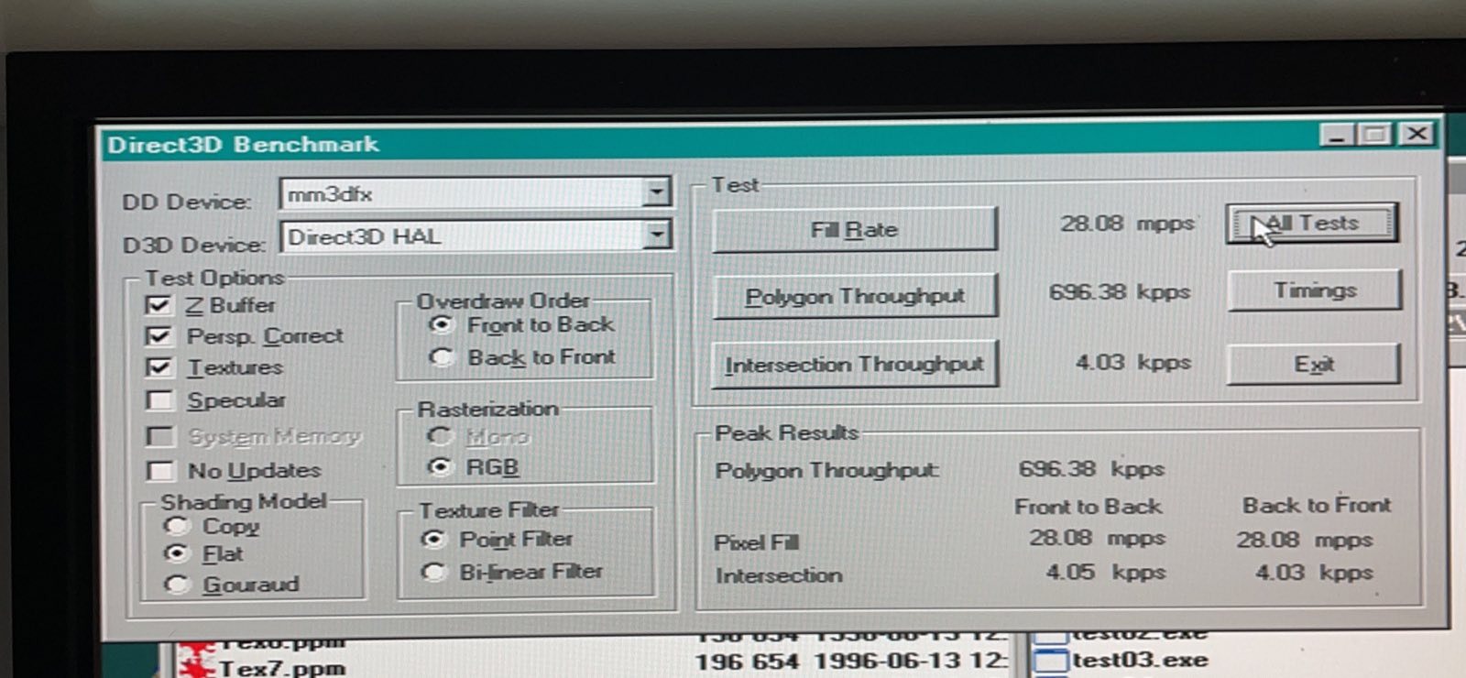Minimize the Direct3D Benchmark window

[x=1337, y=135]
